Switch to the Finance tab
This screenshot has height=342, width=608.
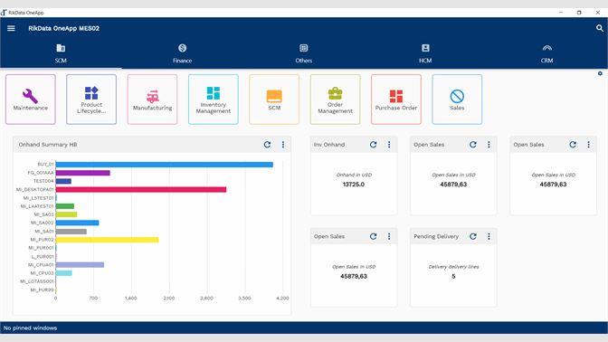coord(182,53)
